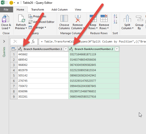Open filter dropdown for Branch BankAccountNumber.2
This screenshot has height=134, width=146.
point(117,49)
